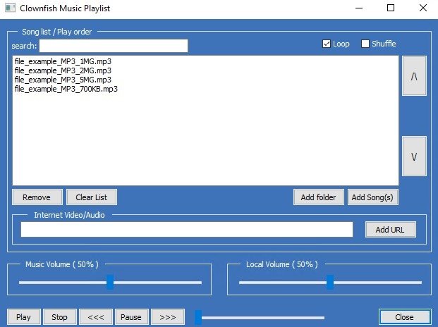
Task: Click the playback seek slider handle
Action: 198,318
